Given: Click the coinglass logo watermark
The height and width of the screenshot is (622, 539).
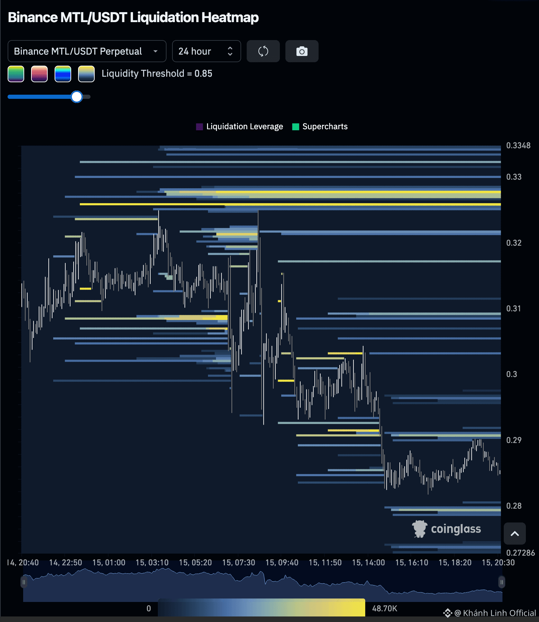Looking at the screenshot, I should [x=446, y=529].
